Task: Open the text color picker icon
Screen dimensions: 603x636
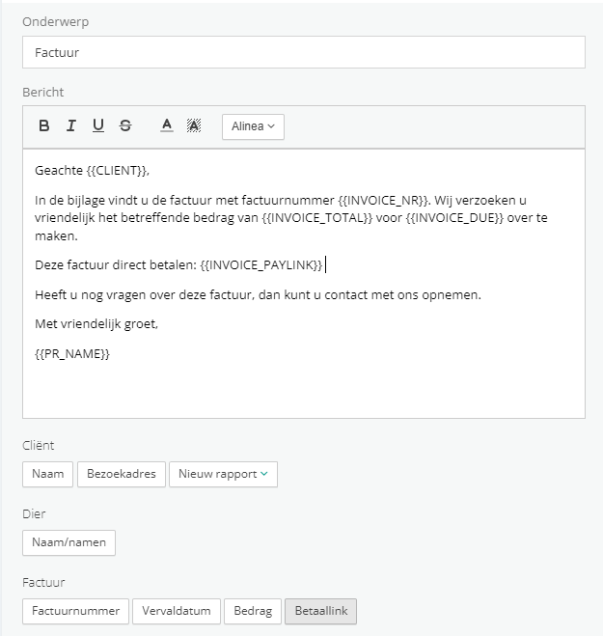Action: click(x=167, y=125)
